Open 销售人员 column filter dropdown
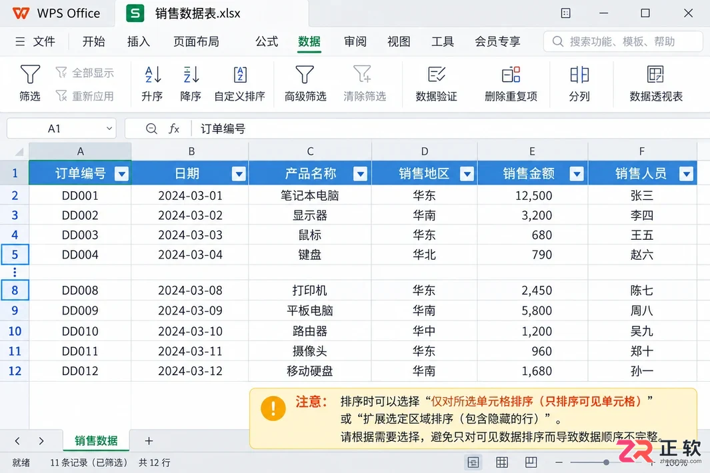The height and width of the screenshot is (473, 710). coord(687,173)
